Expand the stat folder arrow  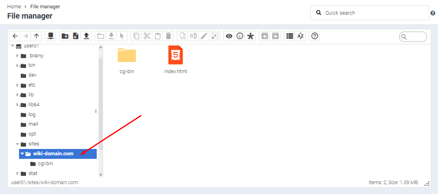click(17, 173)
